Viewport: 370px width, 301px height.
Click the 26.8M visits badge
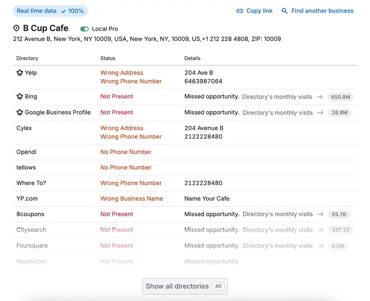[x=339, y=113]
